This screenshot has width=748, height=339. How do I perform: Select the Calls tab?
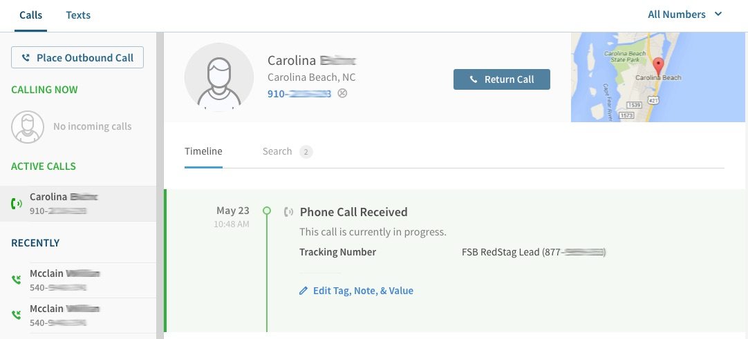(30, 15)
